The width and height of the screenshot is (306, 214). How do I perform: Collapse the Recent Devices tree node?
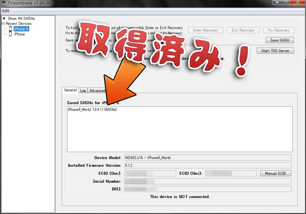pyautogui.click(x=3, y=23)
